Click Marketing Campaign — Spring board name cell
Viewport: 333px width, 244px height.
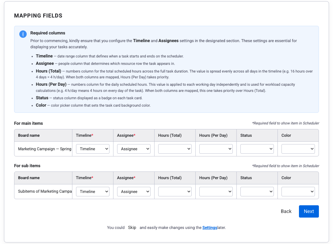click(44, 149)
